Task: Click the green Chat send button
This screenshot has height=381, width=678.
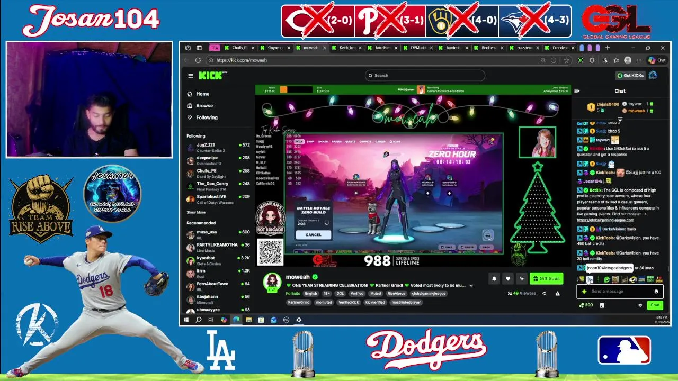Action: tap(655, 305)
